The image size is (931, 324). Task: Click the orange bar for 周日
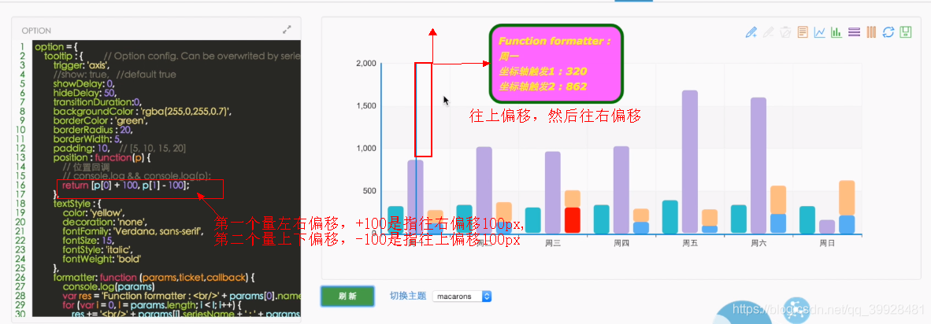[x=846, y=198]
